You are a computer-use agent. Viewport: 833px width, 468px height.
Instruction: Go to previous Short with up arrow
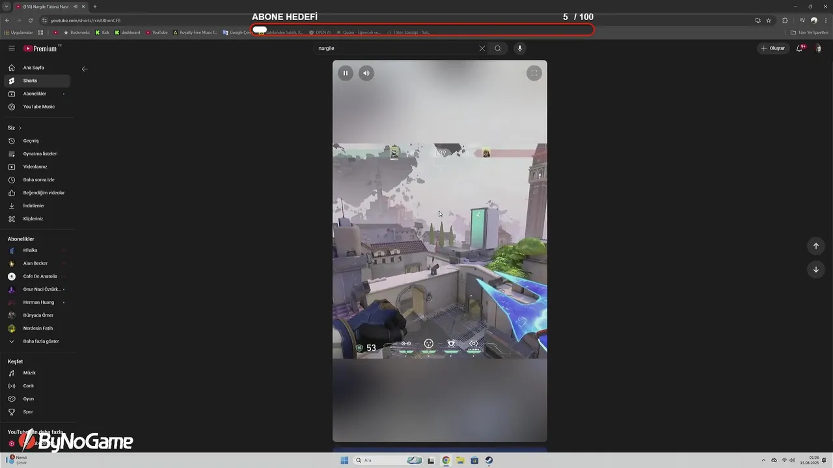(x=816, y=246)
